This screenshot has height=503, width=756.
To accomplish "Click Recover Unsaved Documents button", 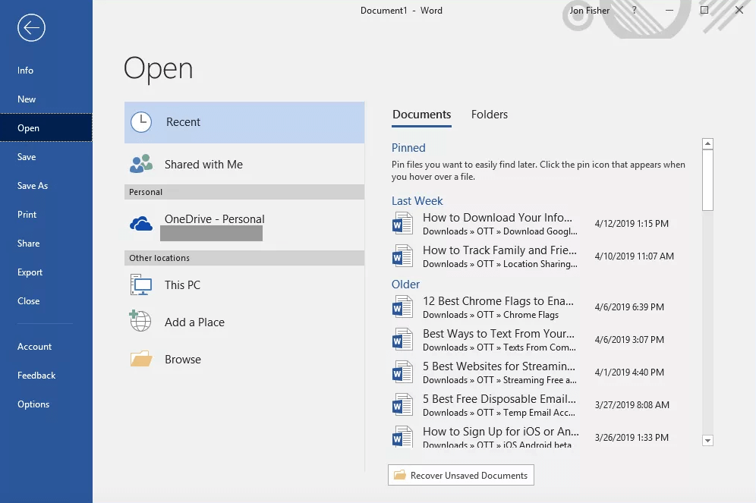I will tap(461, 476).
